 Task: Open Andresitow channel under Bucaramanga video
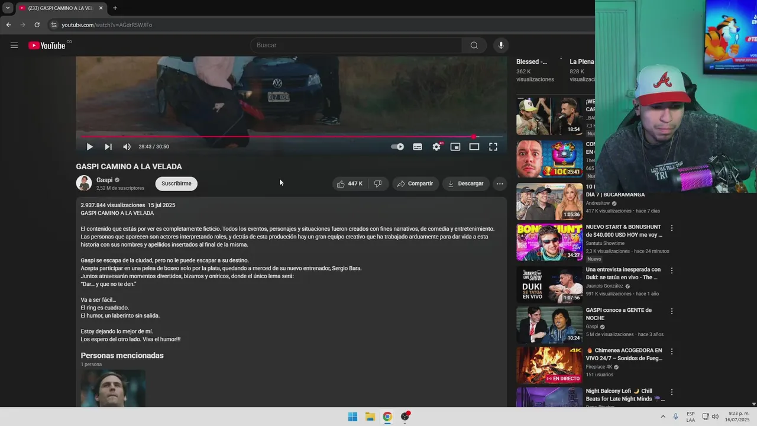tap(598, 203)
